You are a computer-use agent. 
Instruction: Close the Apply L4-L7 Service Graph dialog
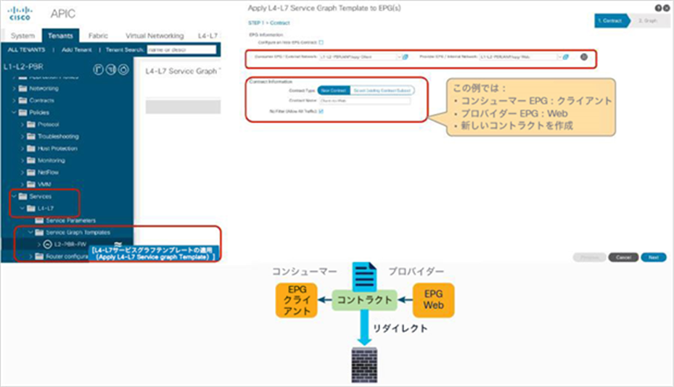(x=665, y=8)
